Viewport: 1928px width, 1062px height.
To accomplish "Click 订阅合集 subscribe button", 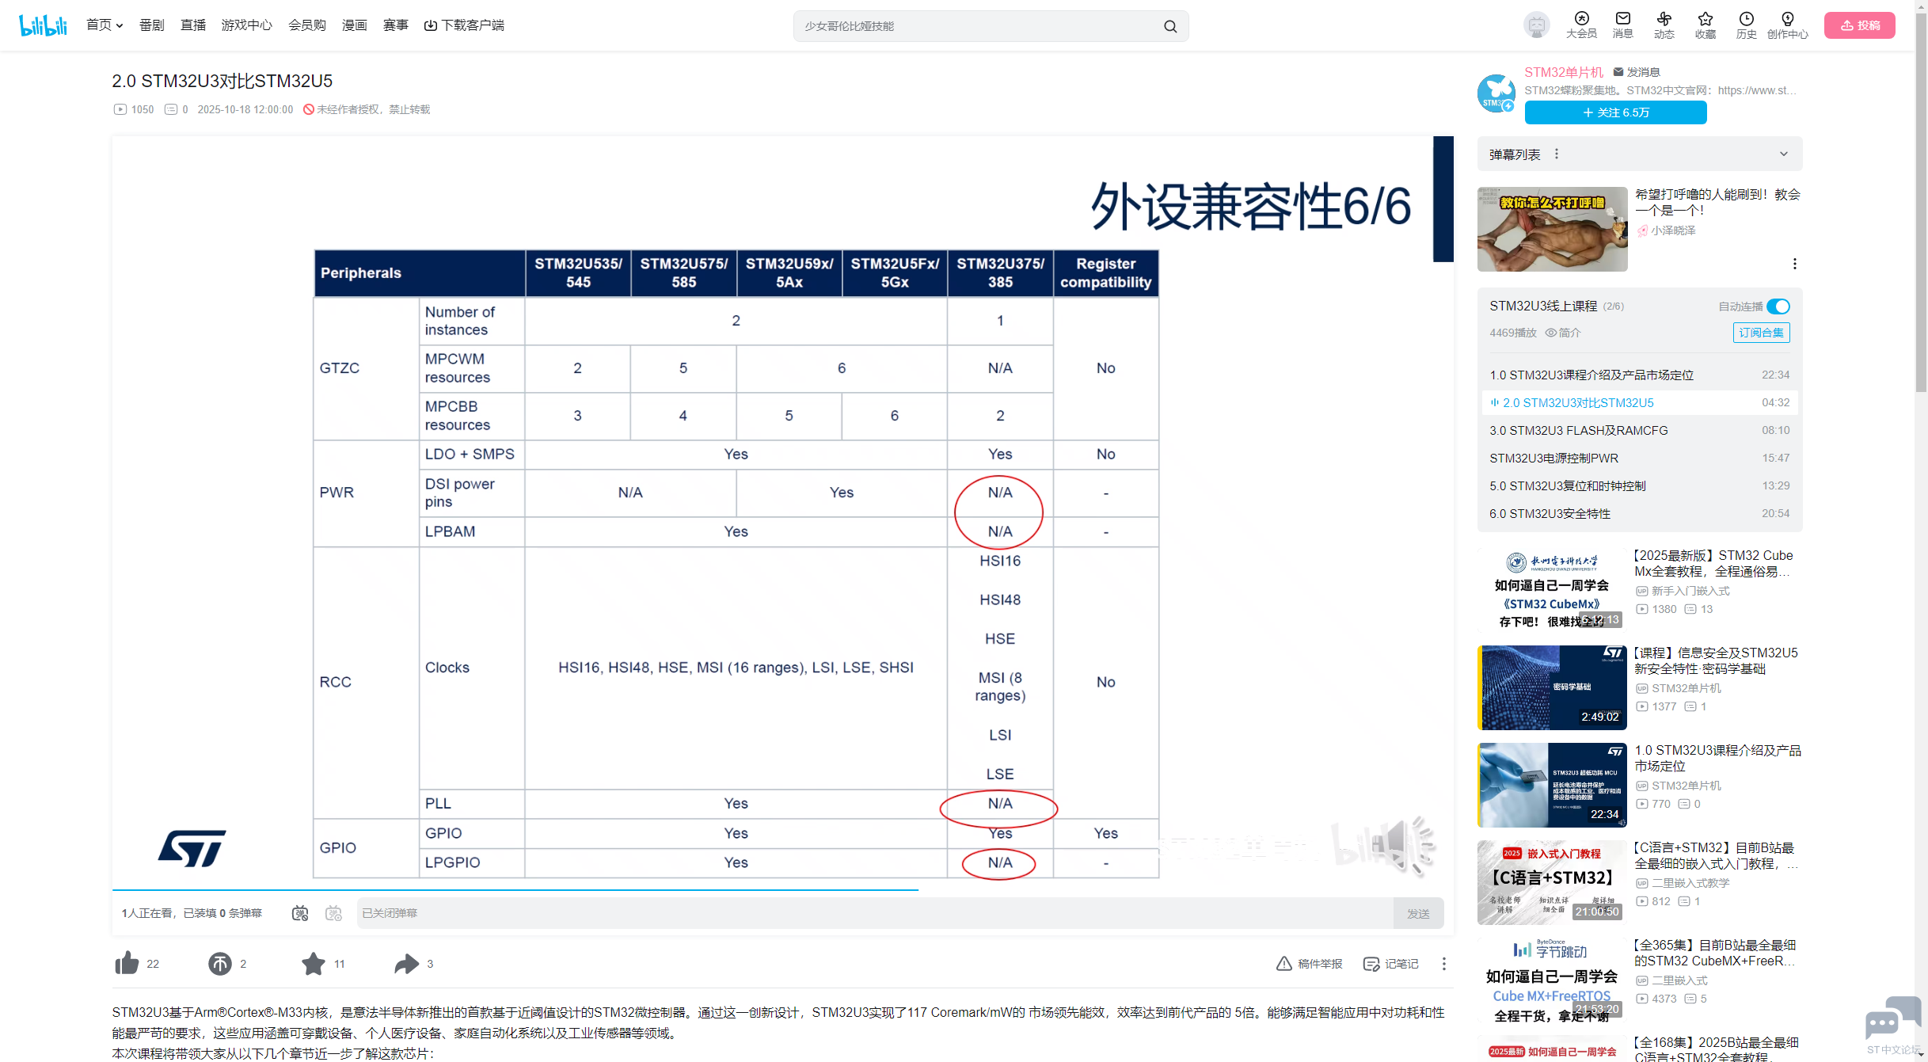I will point(1762,333).
